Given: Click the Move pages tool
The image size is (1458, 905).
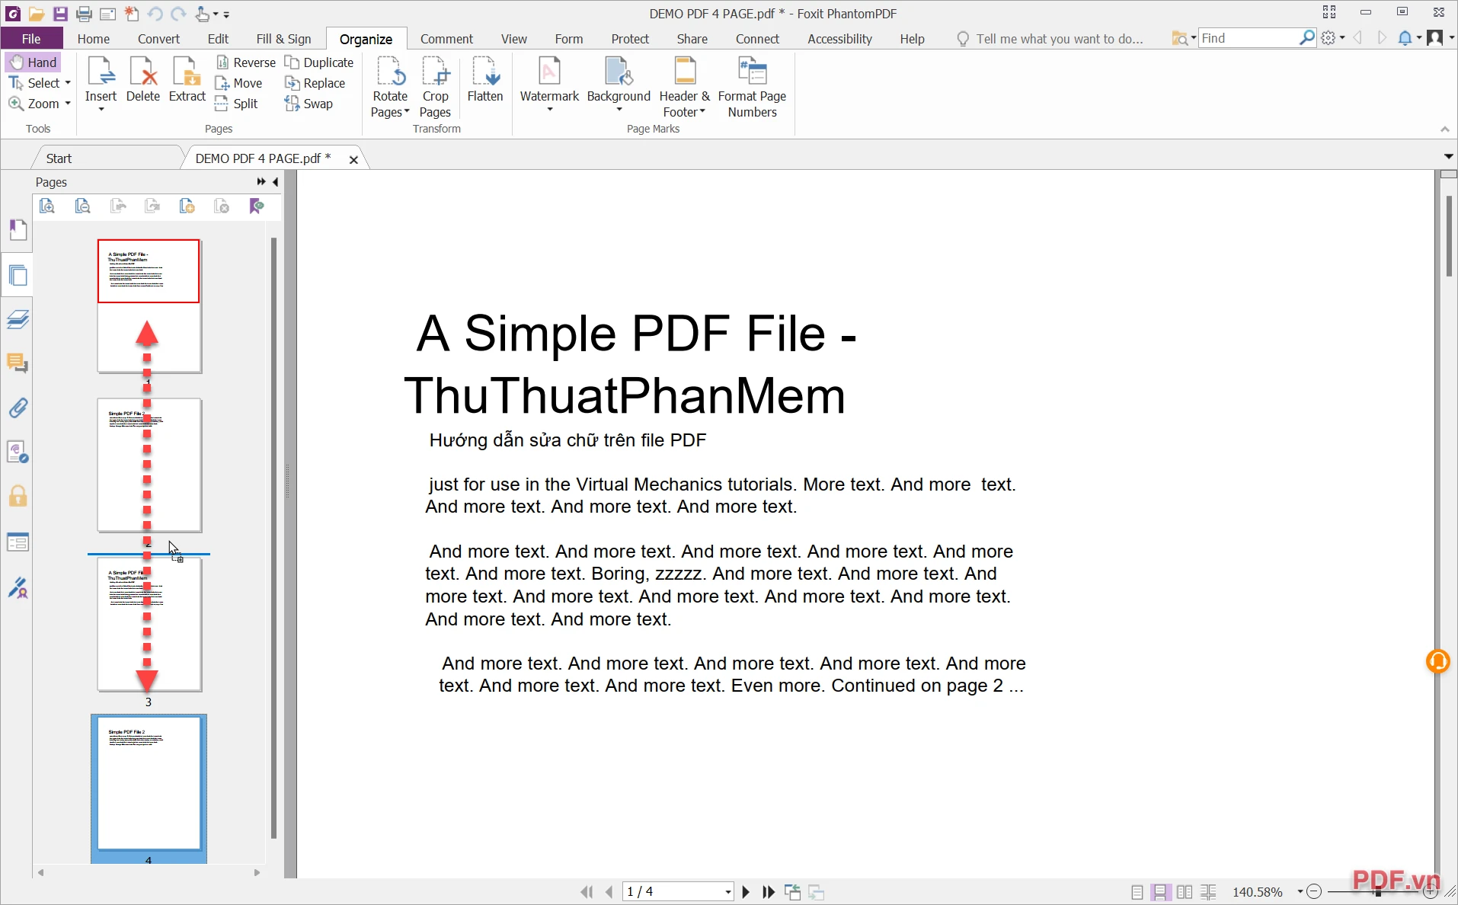Looking at the screenshot, I should pos(238,83).
